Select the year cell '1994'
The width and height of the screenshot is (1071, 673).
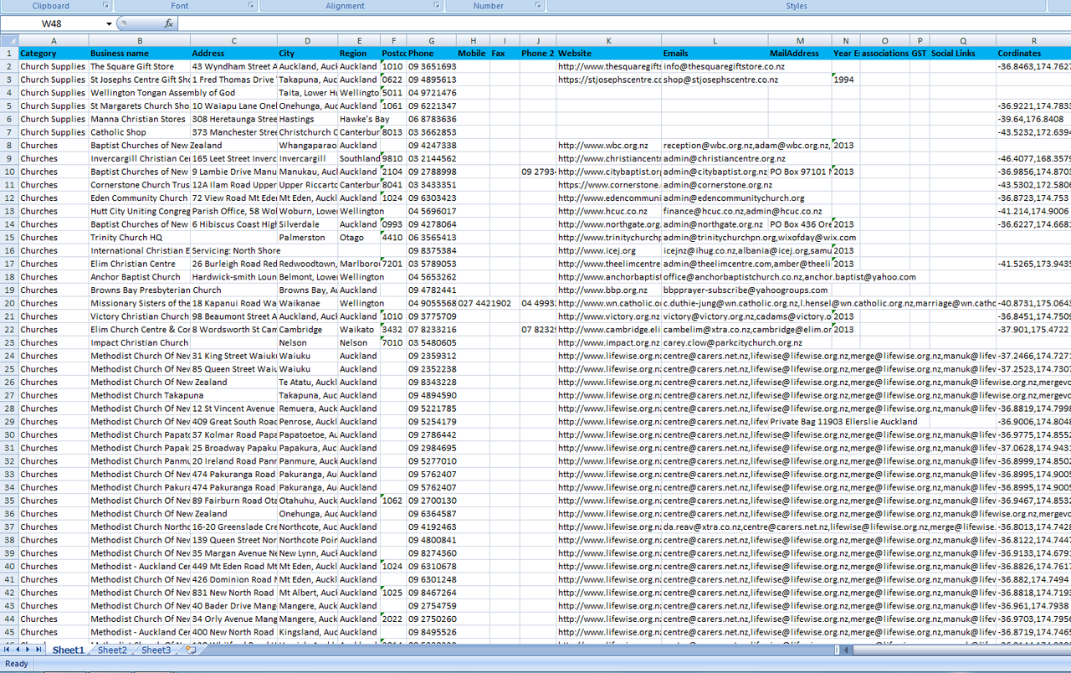point(846,80)
